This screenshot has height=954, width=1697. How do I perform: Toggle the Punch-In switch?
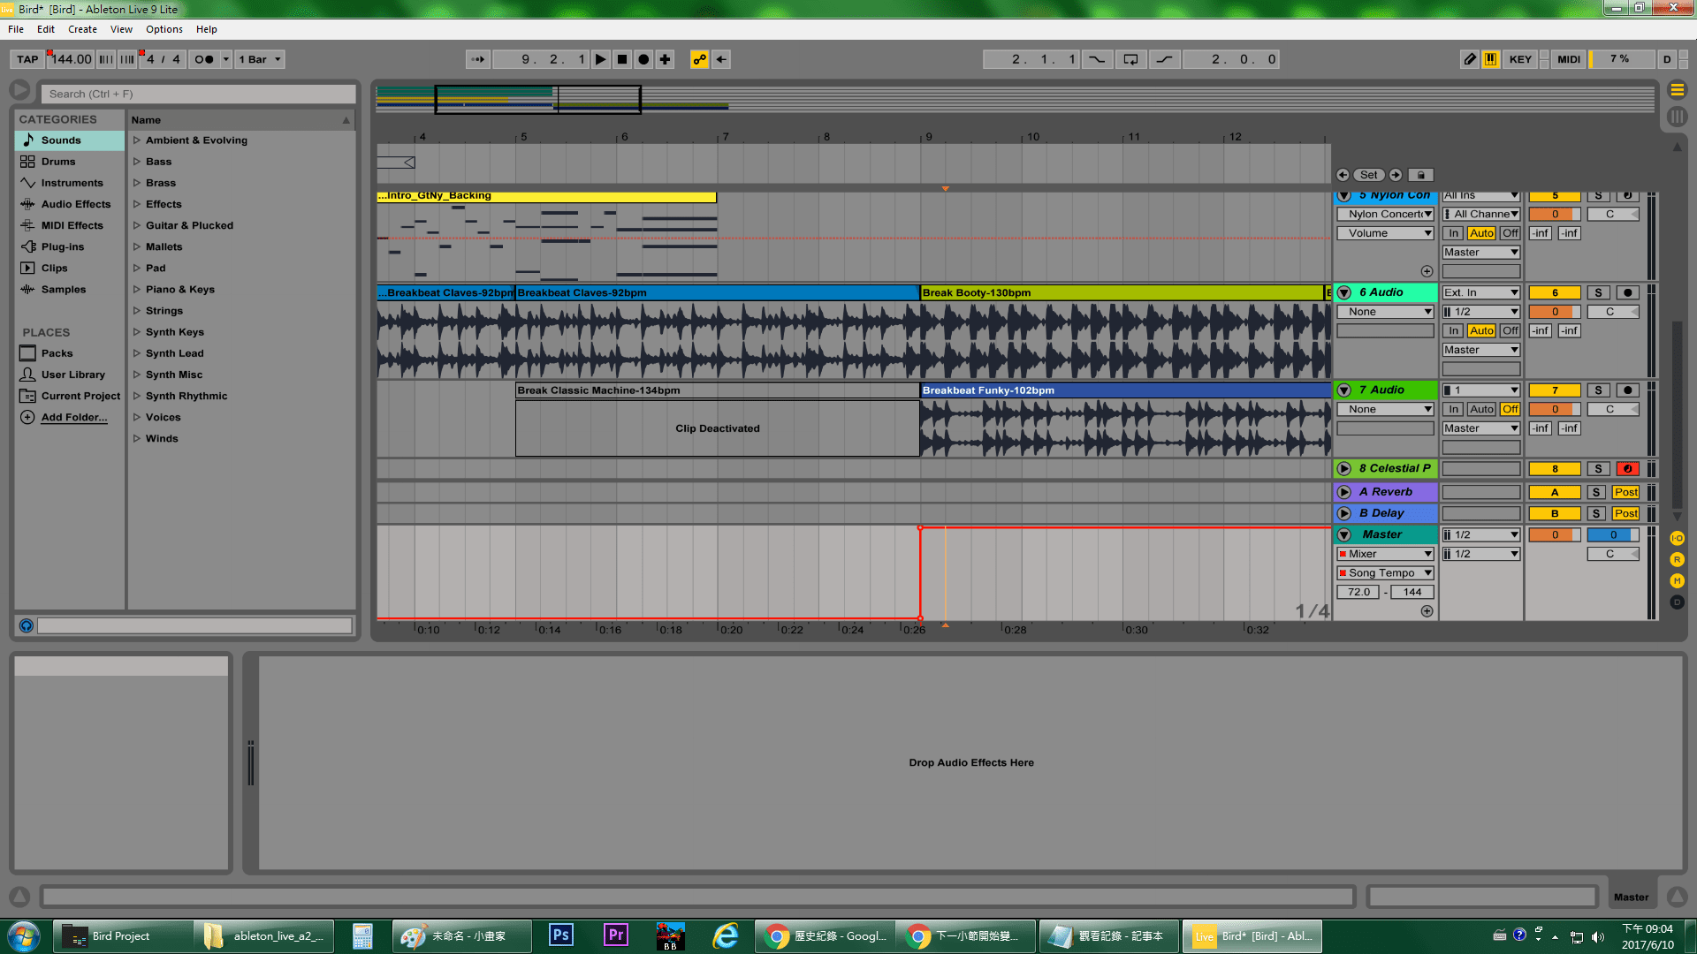(1097, 59)
